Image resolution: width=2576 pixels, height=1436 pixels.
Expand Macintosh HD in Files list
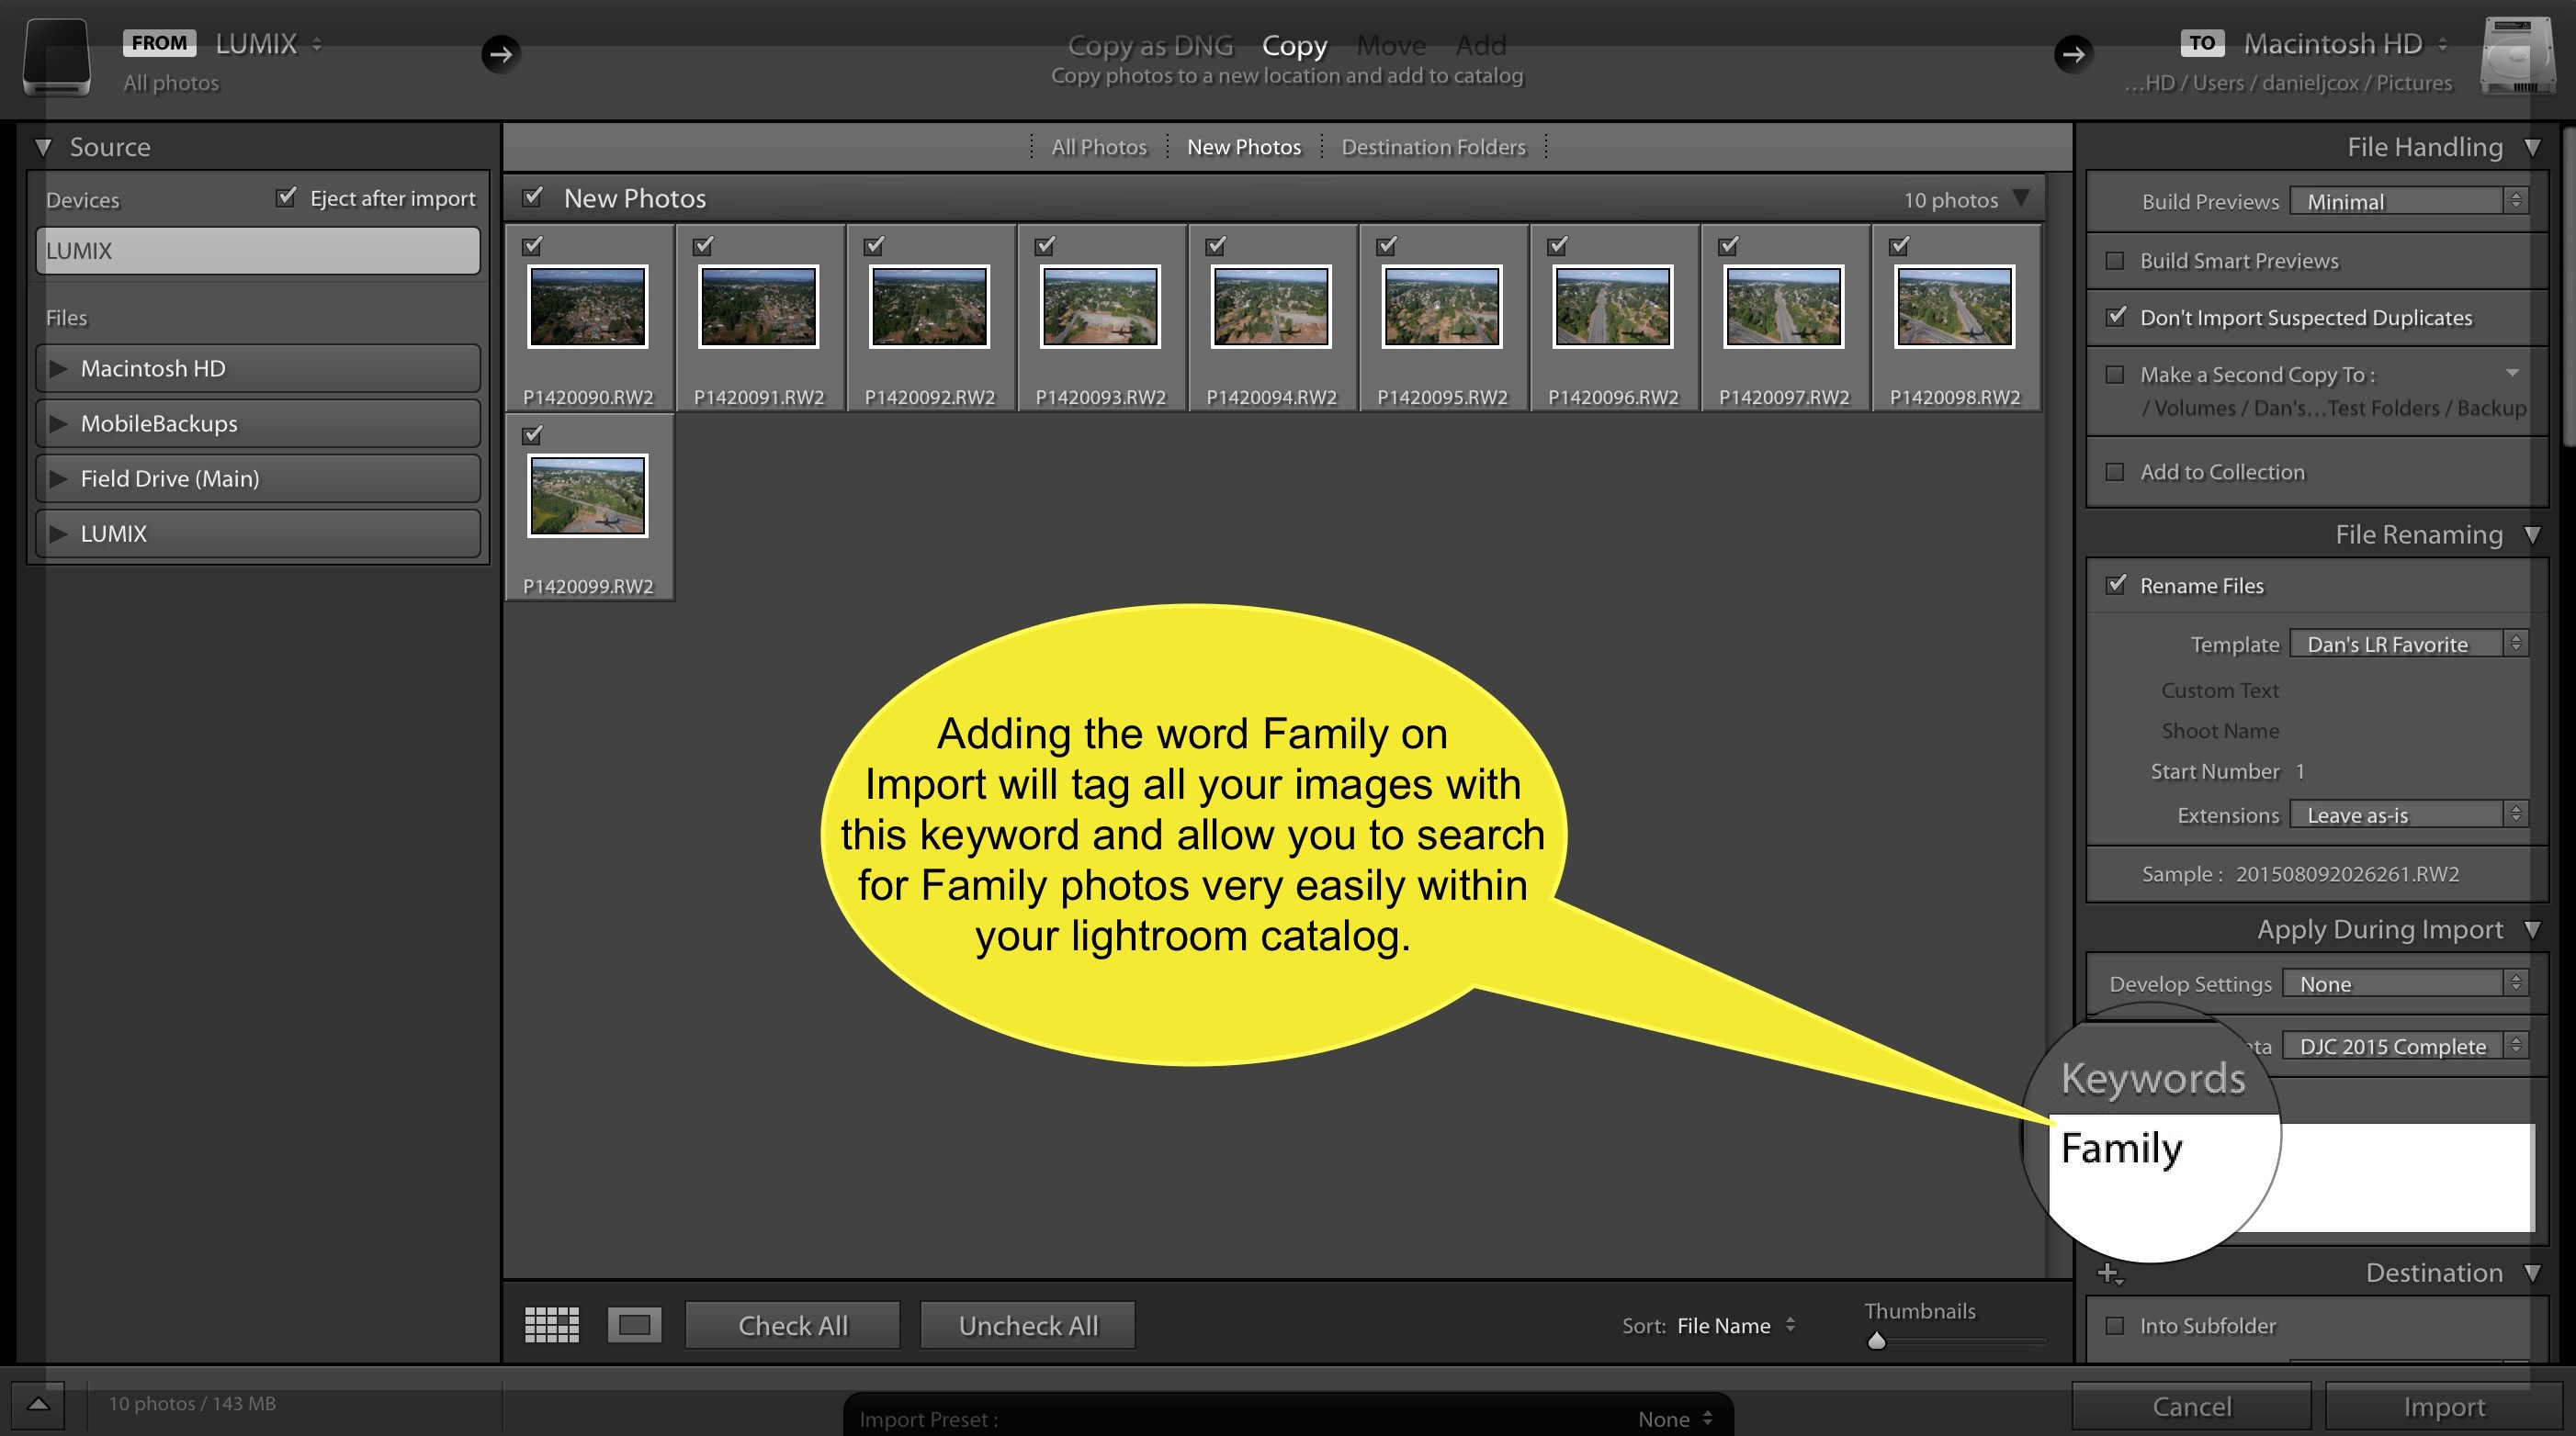pyautogui.click(x=59, y=369)
